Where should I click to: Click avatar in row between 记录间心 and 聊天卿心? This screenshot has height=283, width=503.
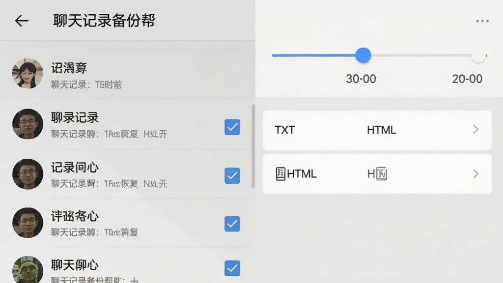(28, 223)
